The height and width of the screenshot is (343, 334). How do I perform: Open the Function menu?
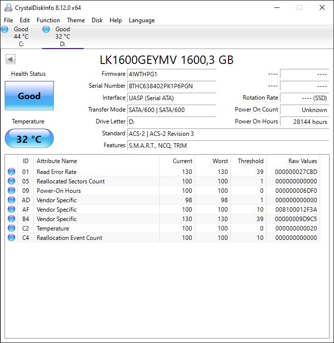coord(48,20)
